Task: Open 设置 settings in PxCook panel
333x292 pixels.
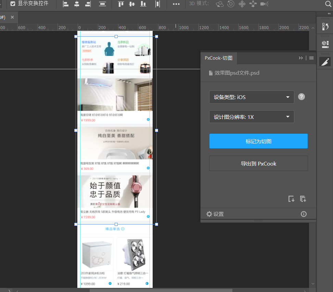Action: click(x=215, y=214)
